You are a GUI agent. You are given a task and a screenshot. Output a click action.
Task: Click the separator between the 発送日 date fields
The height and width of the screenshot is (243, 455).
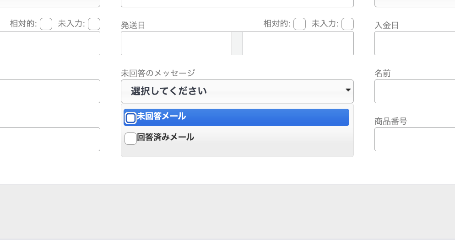pos(237,43)
